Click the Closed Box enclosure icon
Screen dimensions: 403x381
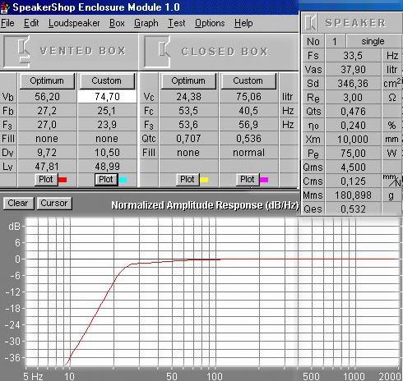157,52
